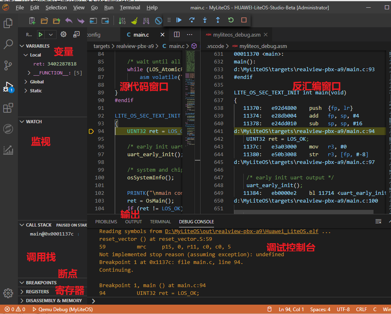Viewport: 391px width, 314px height.
Task: Expand the BREAKPOINTS section
Action: click(x=41, y=283)
